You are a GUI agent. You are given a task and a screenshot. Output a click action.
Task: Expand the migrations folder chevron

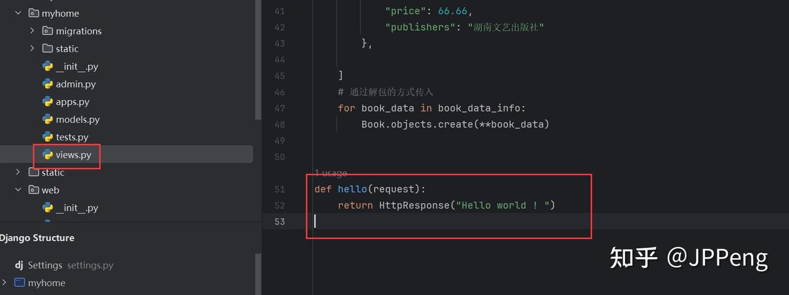pos(32,31)
